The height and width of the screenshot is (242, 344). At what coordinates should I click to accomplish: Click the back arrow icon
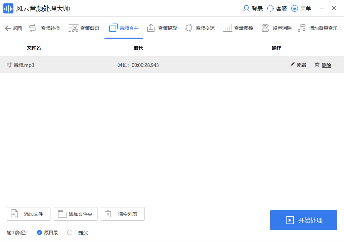coord(8,28)
